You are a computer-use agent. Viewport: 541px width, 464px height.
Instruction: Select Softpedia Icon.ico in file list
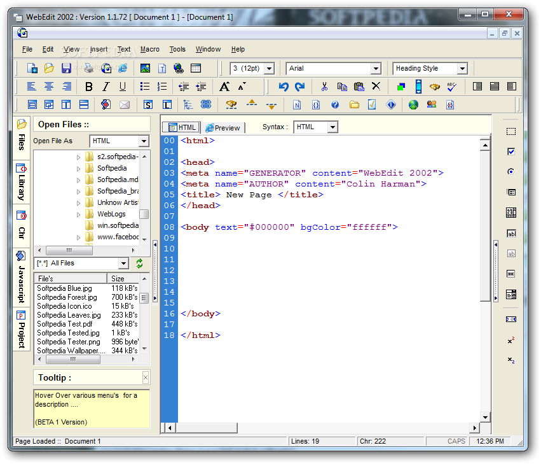[64, 306]
